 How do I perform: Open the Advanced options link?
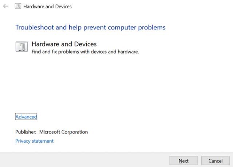[x=26, y=117]
